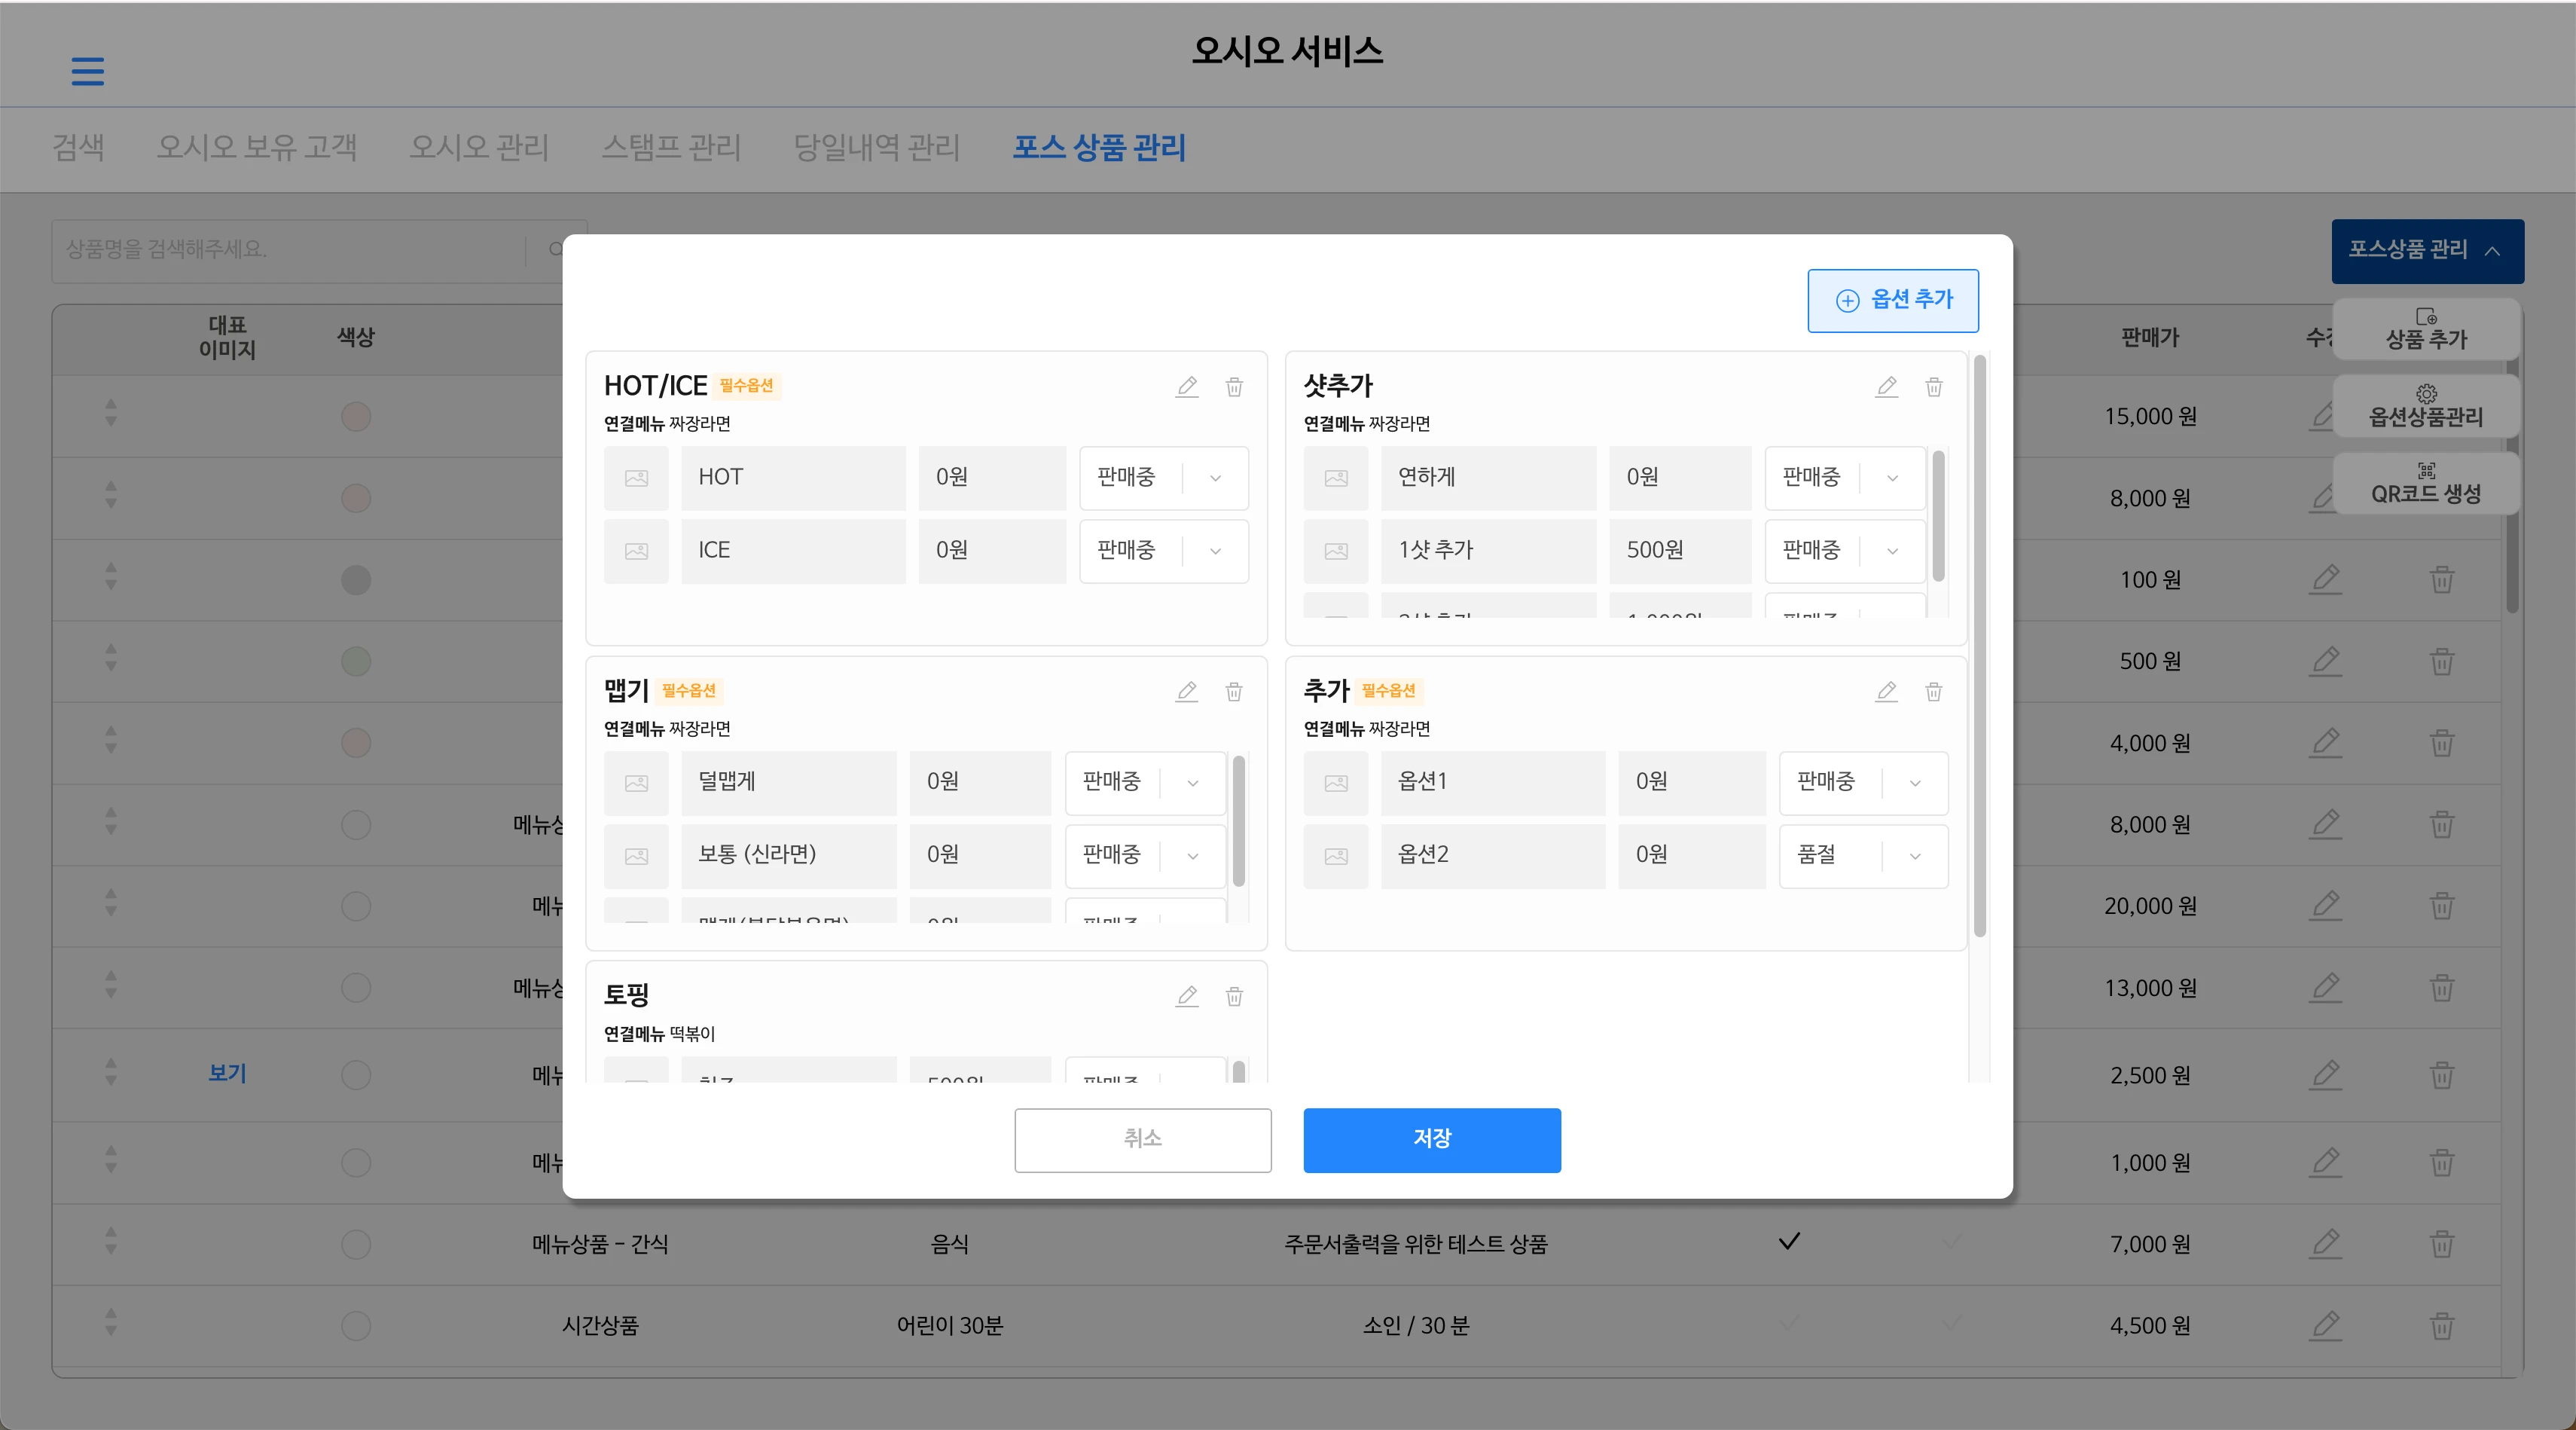Click image placeholder for 덜맵게 option
Screen dimensions: 2576x1430
pyautogui.click(x=636, y=783)
